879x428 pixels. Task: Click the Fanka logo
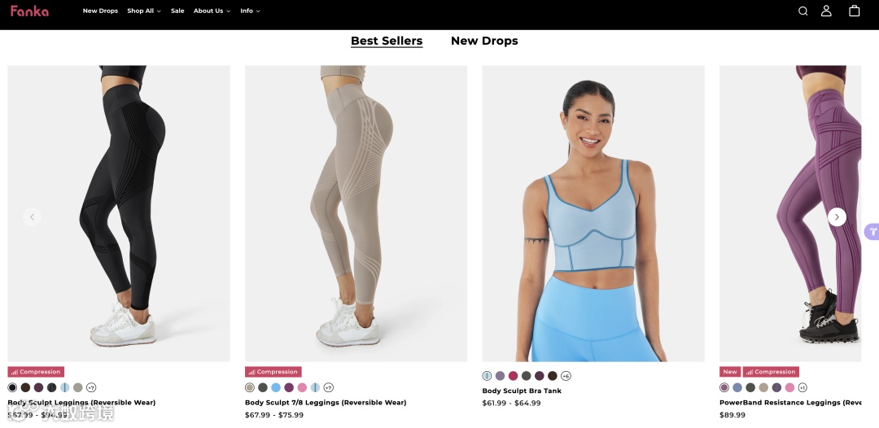click(x=29, y=11)
